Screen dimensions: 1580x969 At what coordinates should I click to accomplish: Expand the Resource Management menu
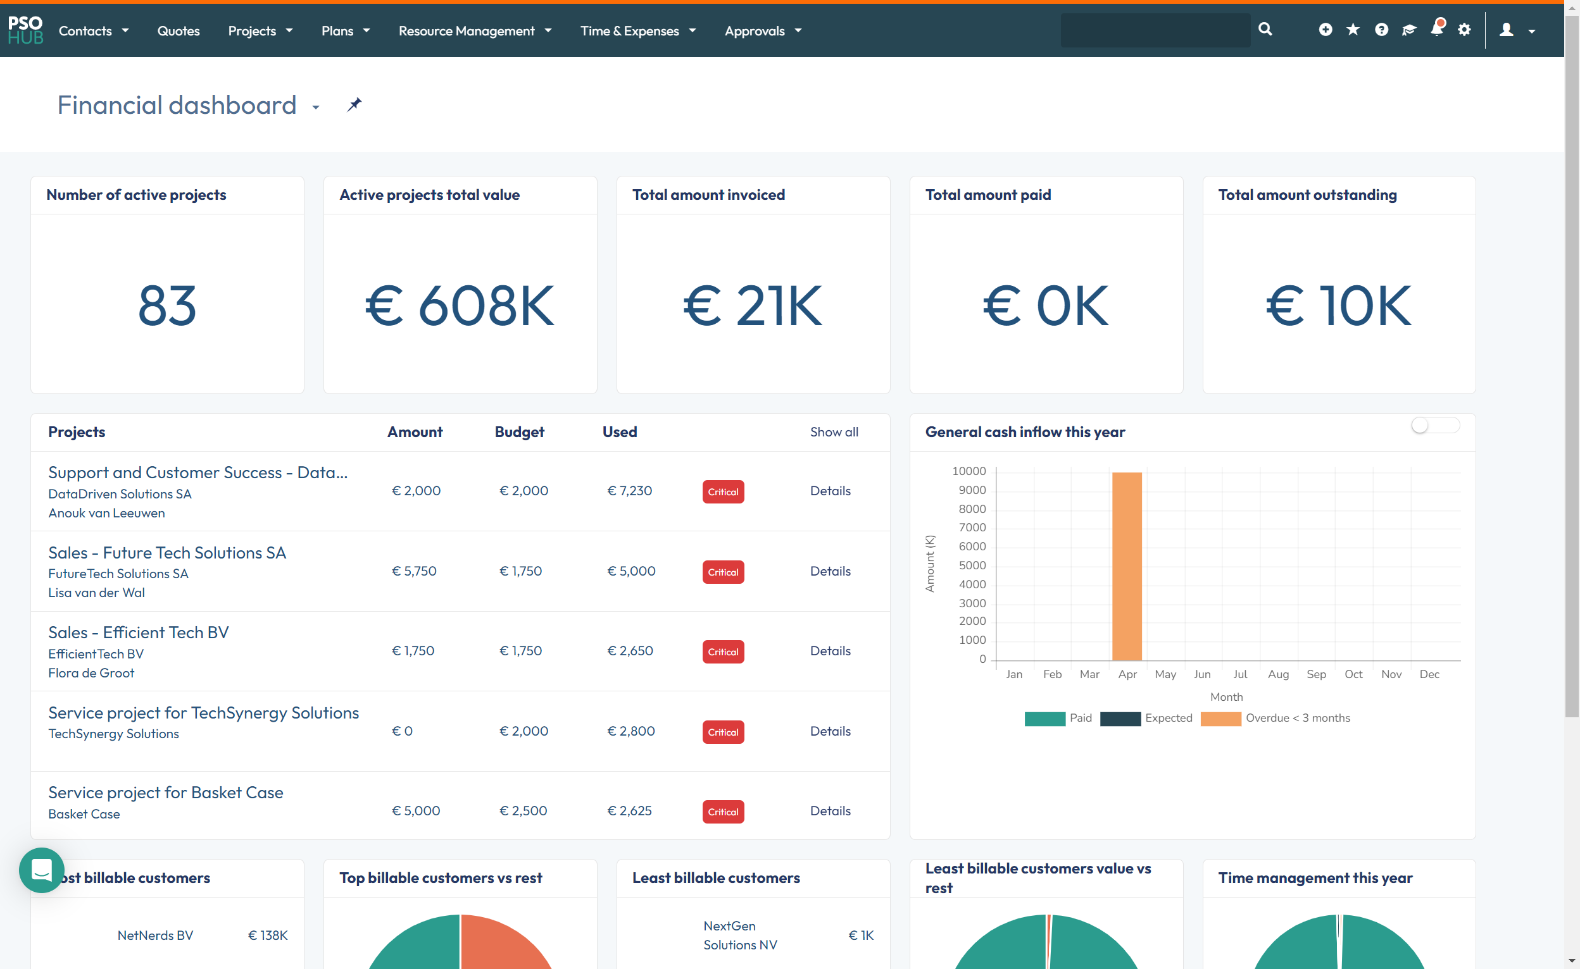[475, 31]
